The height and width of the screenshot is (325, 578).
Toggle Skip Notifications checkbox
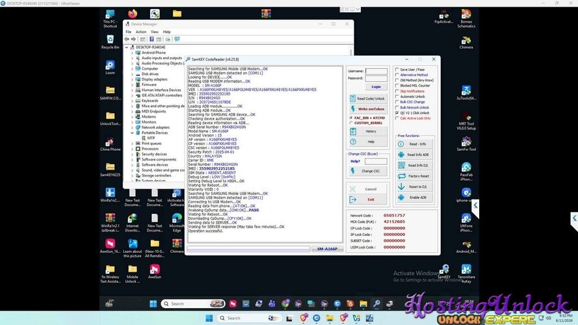[397, 91]
